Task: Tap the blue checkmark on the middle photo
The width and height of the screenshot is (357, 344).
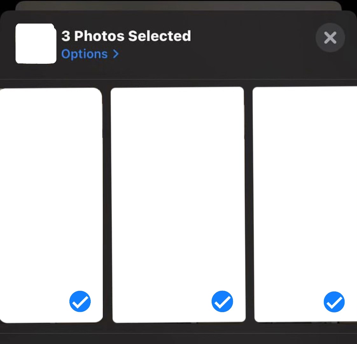Action: tap(222, 301)
